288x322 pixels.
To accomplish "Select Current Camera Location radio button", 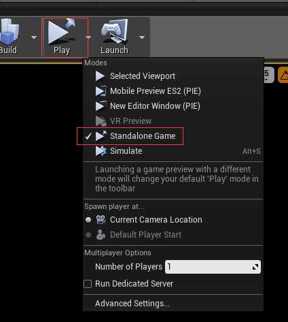I will (x=88, y=220).
